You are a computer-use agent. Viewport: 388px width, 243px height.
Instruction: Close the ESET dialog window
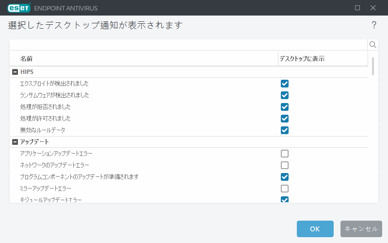pyautogui.click(x=373, y=8)
